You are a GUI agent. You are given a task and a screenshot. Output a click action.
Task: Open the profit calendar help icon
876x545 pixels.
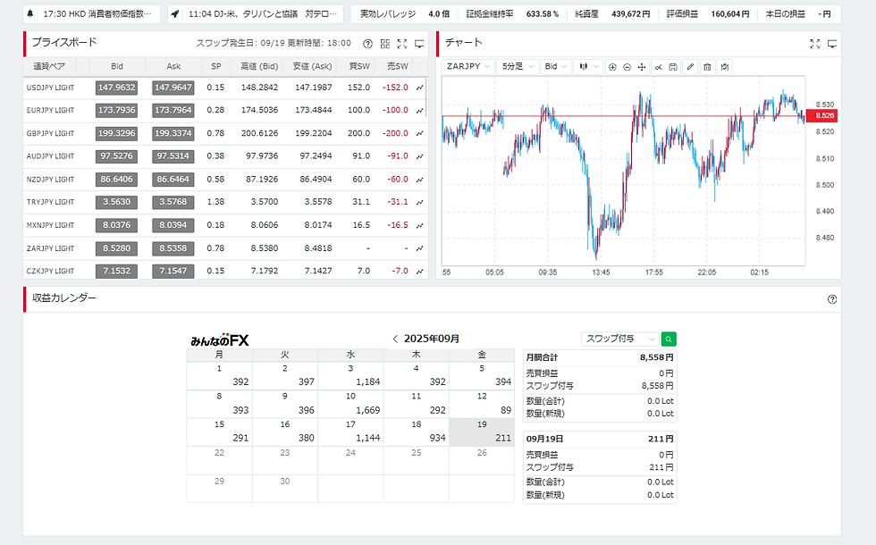(832, 299)
